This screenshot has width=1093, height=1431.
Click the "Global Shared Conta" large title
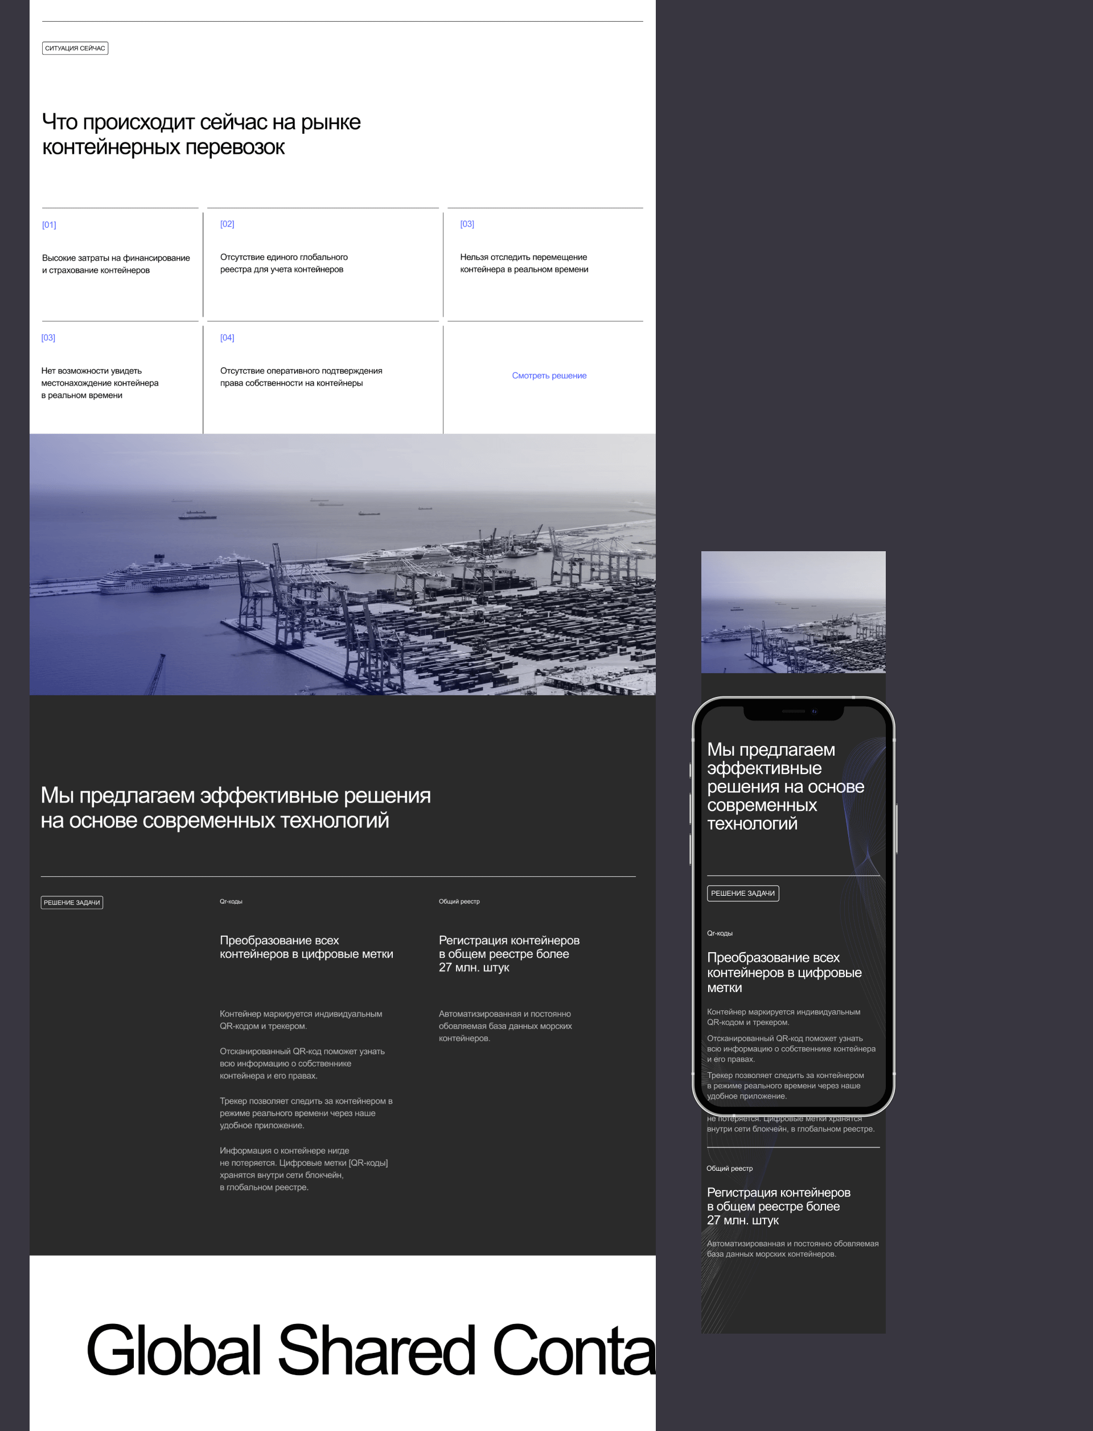[371, 1350]
